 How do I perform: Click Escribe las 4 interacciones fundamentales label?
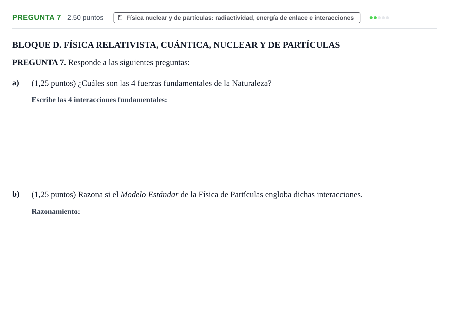coord(99,100)
